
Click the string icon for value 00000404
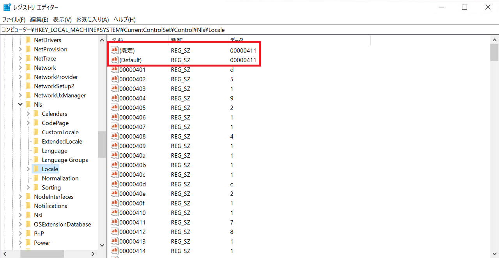point(115,98)
